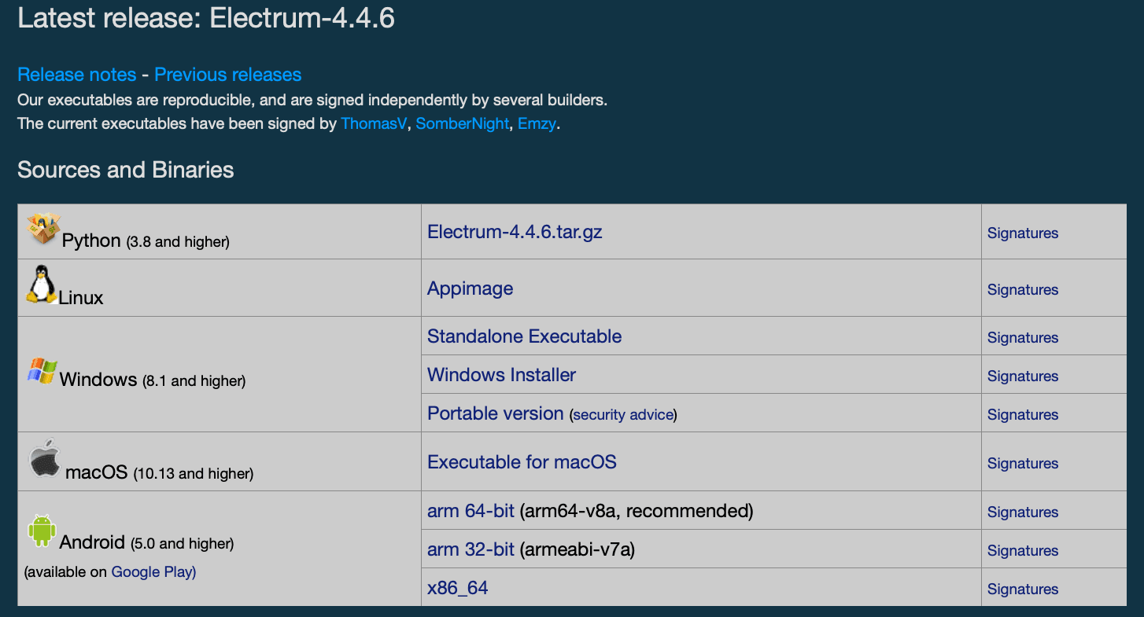Viewport: 1144px width, 617px height.
Task: Open the security advice link
Action: click(623, 414)
